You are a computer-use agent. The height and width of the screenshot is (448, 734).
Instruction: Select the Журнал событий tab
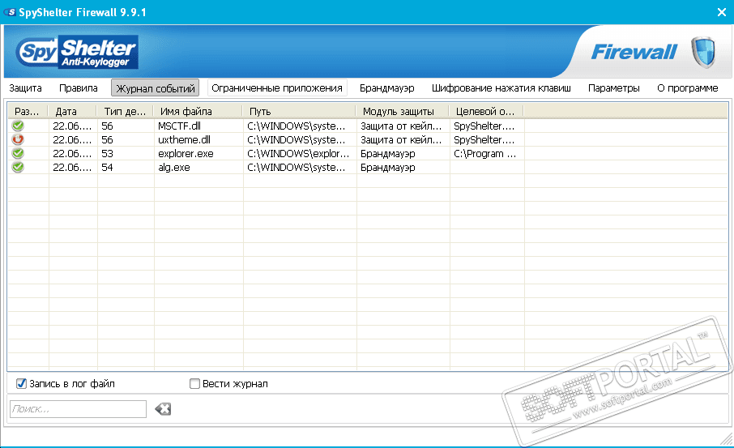point(155,88)
